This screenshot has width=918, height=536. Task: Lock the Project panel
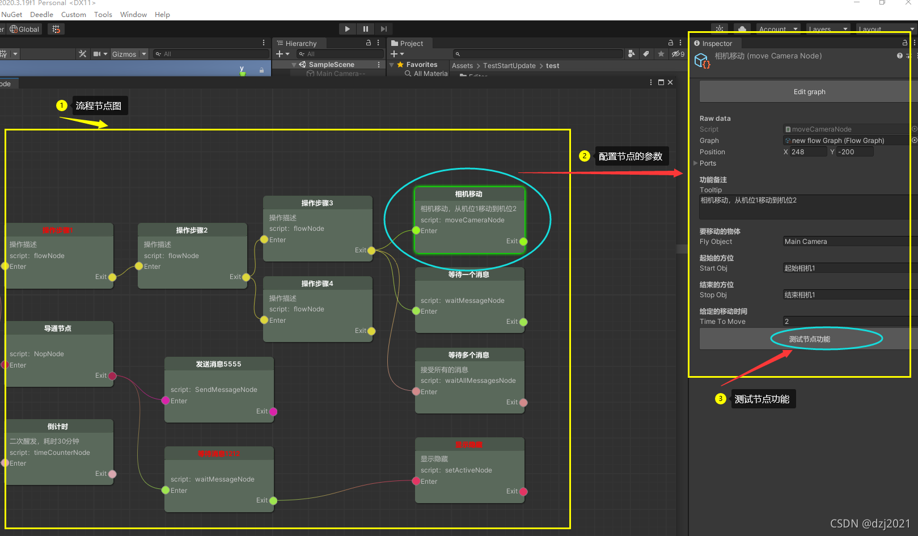click(x=671, y=43)
